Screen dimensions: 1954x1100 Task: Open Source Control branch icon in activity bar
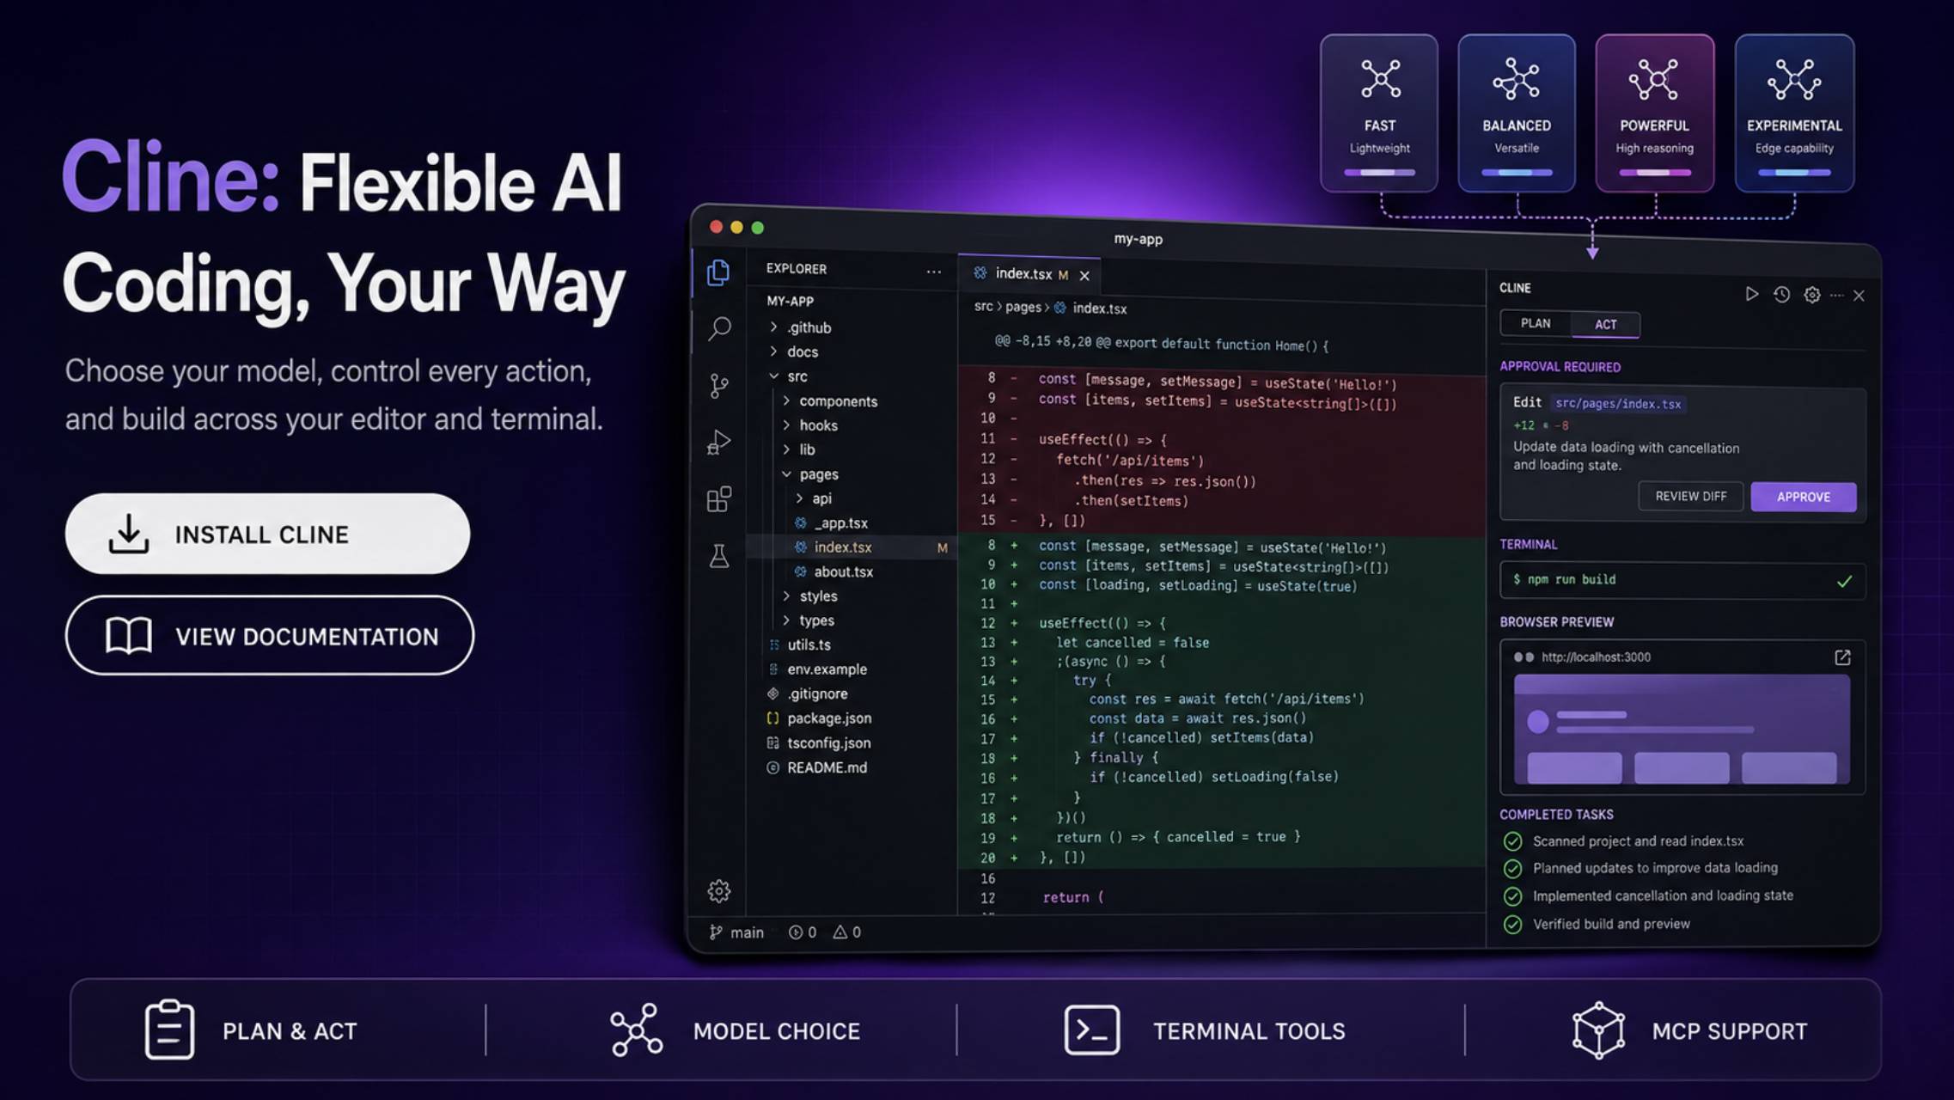click(719, 386)
